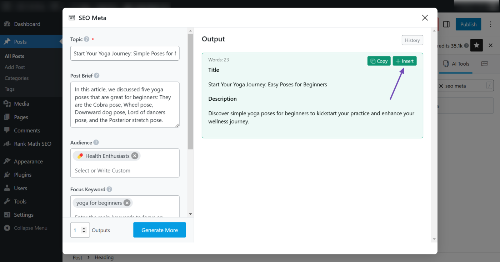Open the chat prompts icon beside AI Tools
Image resolution: width=500 pixels, height=262 pixels.
(x=485, y=64)
